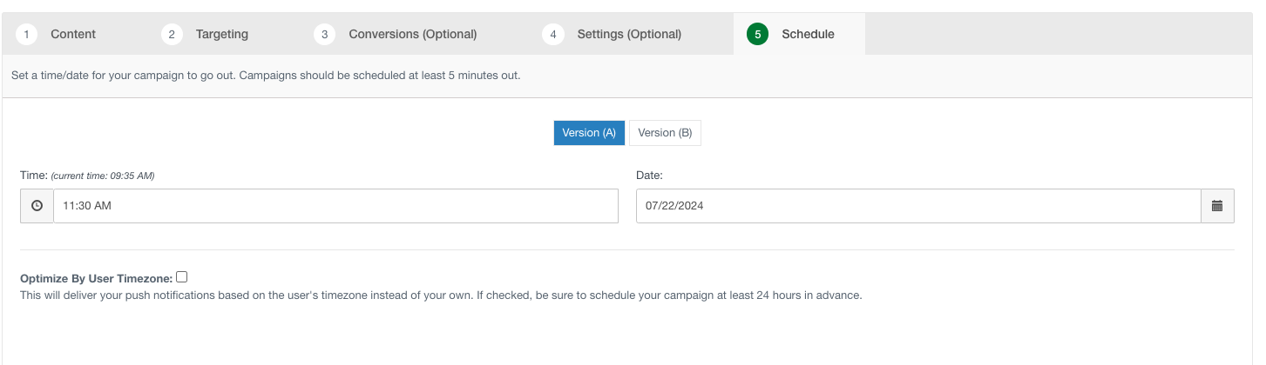Screen dimensions: 1266x365
Task: Open the Settings (Optional) tab
Action: (628, 34)
